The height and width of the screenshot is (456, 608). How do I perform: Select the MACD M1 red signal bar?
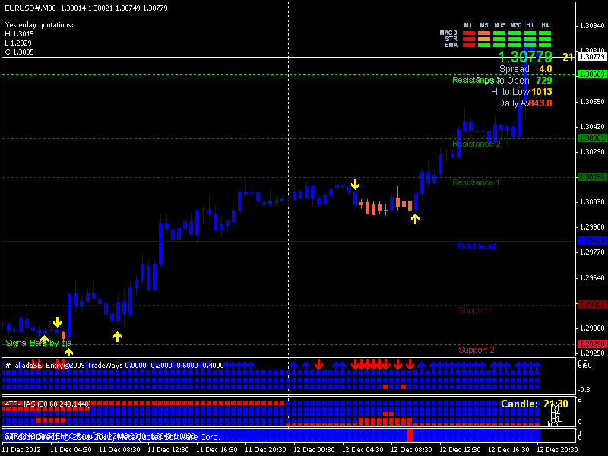[x=469, y=33]
